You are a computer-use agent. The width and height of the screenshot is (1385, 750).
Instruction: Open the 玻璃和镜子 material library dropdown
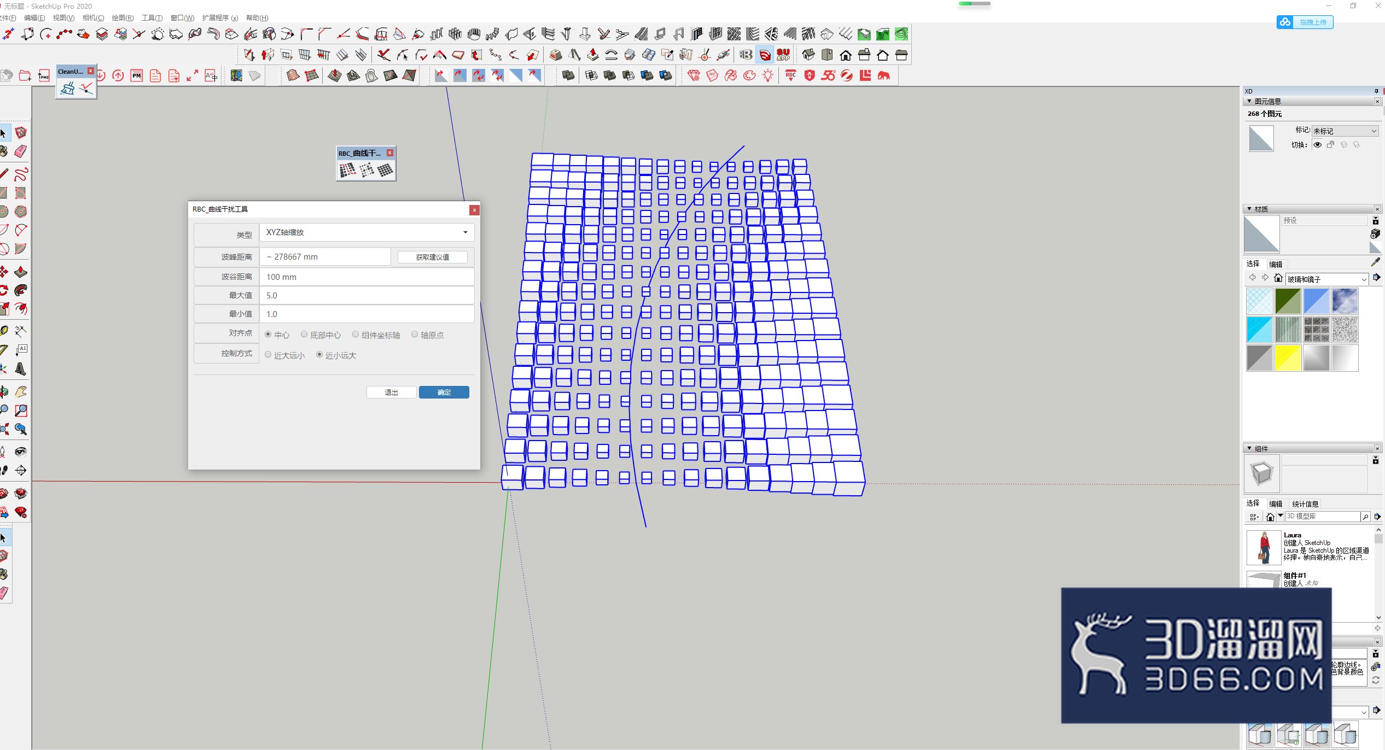pos(1326,279)
